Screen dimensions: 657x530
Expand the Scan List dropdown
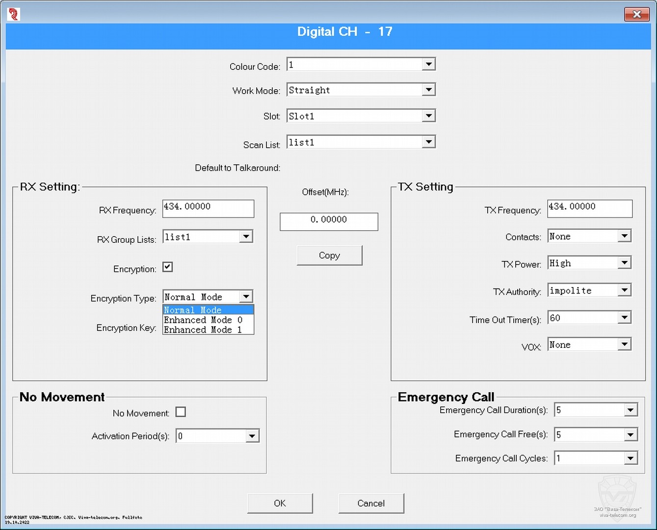[x=428, y=142]
